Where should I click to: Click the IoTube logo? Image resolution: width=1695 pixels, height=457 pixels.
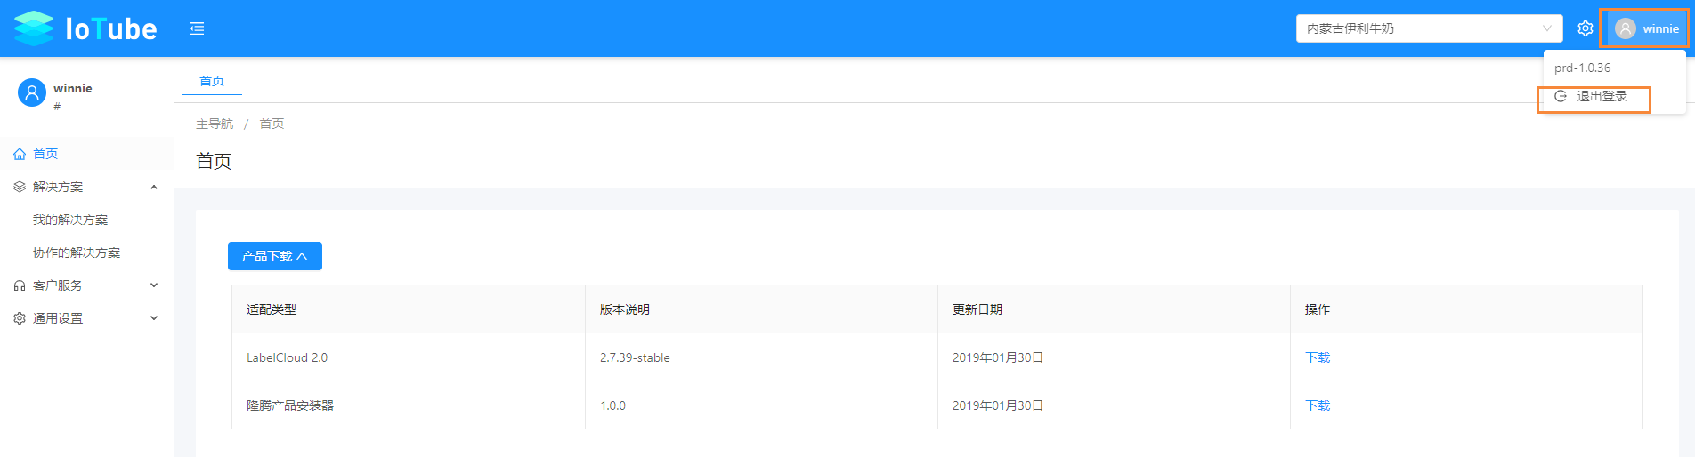click(85, 28)
